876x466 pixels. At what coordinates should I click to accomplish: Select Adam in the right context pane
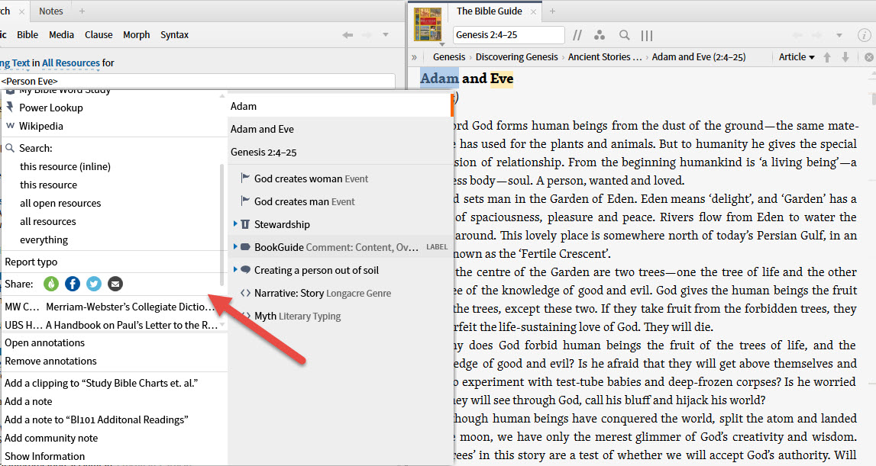[340, 106]
